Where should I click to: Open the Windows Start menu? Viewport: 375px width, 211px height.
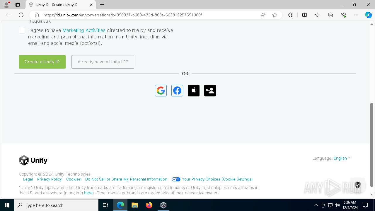tap(7, 205)
